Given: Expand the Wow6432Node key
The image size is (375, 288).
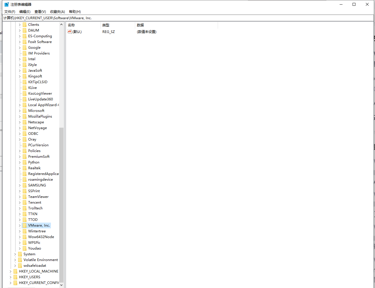Looking at the screenshot, I should coord(20,237).
